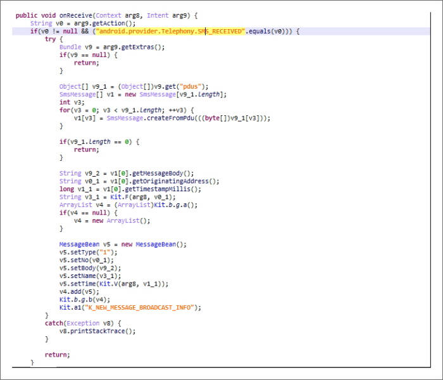Click the Kit.b.g.b(v4) line

click(85, 300)
